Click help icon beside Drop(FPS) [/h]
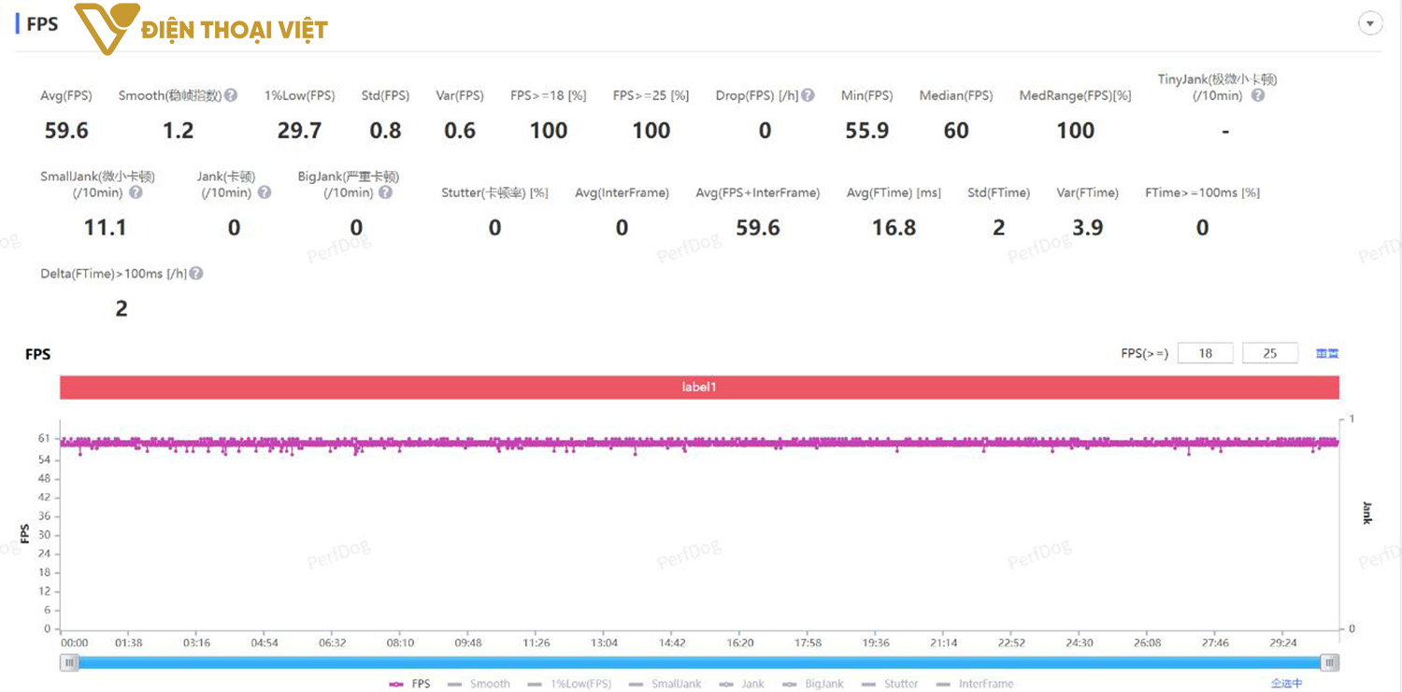This screenshot has width=1402, height=692. click(x=808, y=95)
